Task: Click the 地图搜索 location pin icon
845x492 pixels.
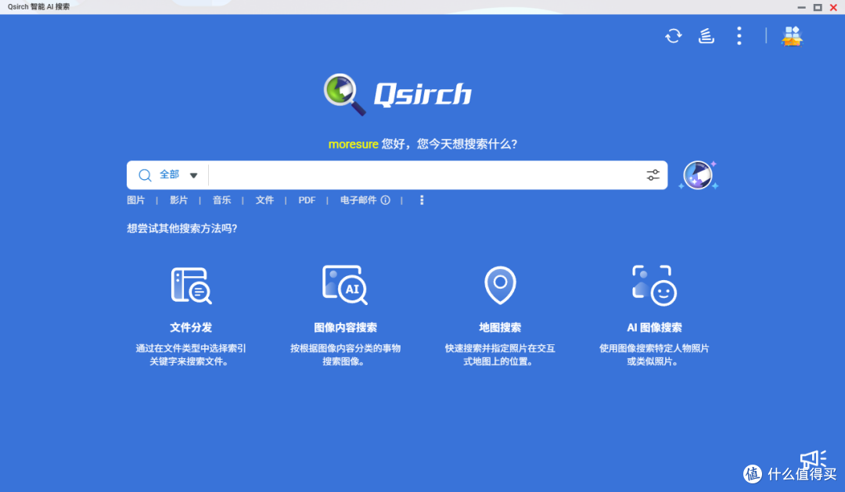Action: tap(500, 285)
